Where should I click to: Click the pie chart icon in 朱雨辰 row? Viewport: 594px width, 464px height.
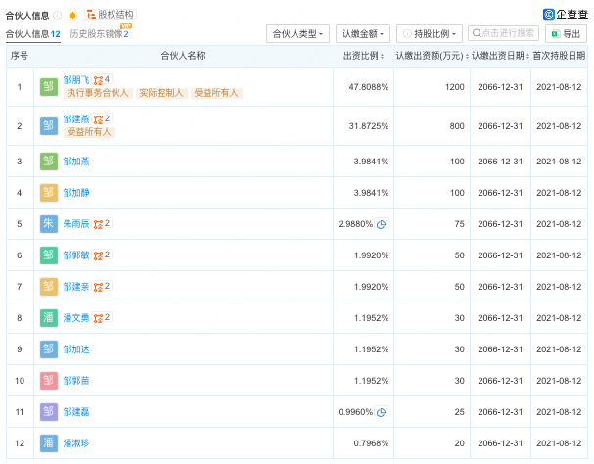(382, 224)
